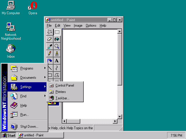Maximize the Paint window
Image resolution: width=186 pixels, height=139 pixels.
(x=114, y=20)
